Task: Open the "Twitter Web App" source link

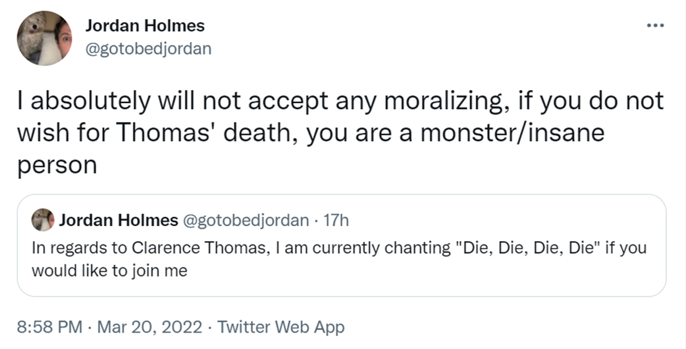Action: pos(280,327)
